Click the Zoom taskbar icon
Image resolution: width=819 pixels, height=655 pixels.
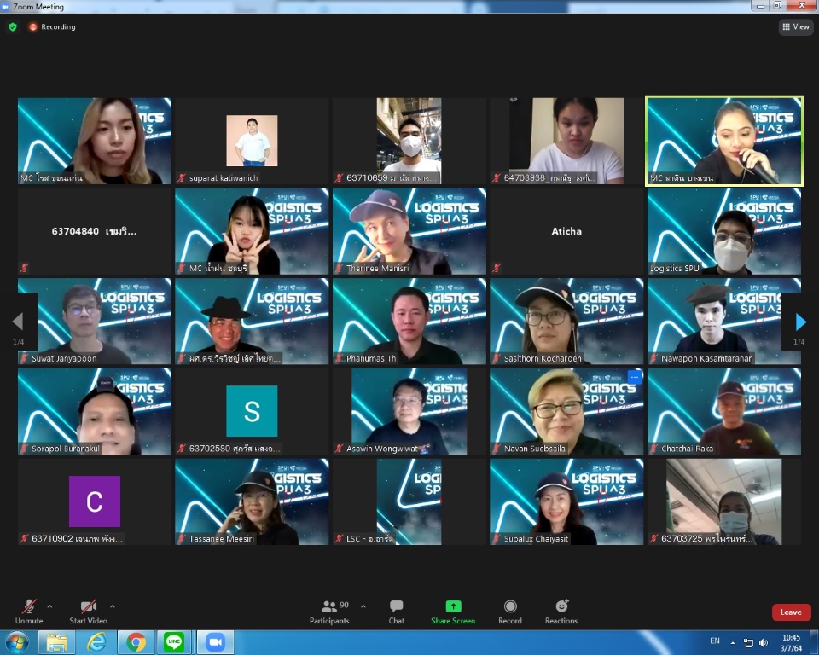tap(215, 642)
